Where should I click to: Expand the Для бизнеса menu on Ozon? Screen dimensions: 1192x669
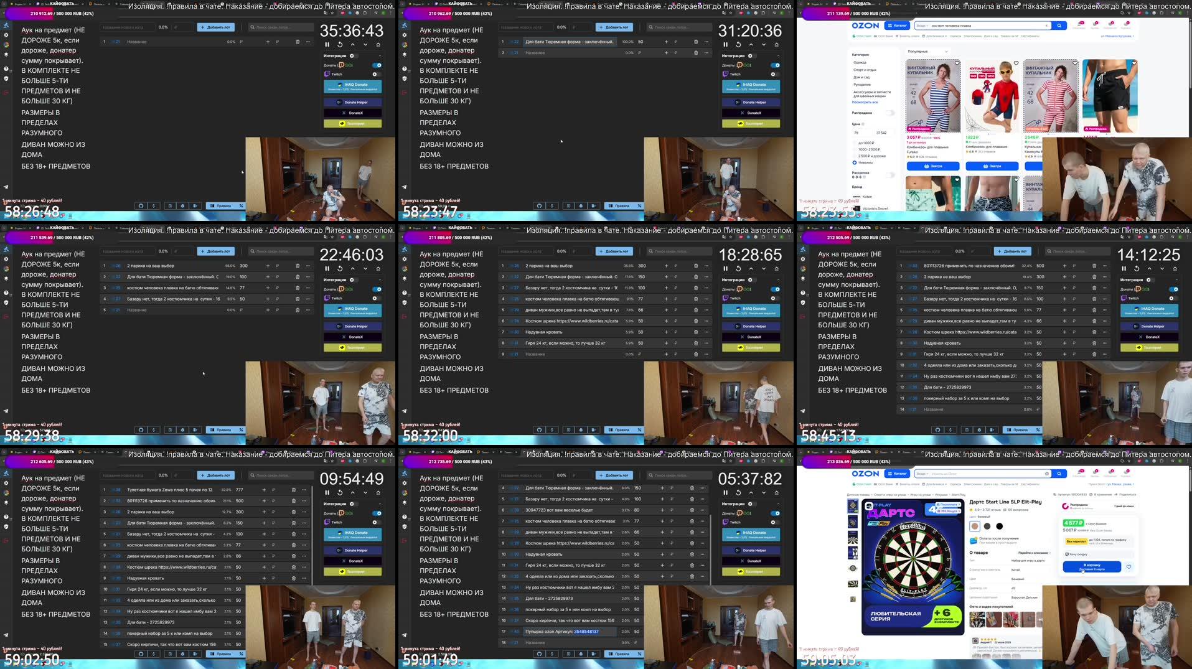pos(936,36)
